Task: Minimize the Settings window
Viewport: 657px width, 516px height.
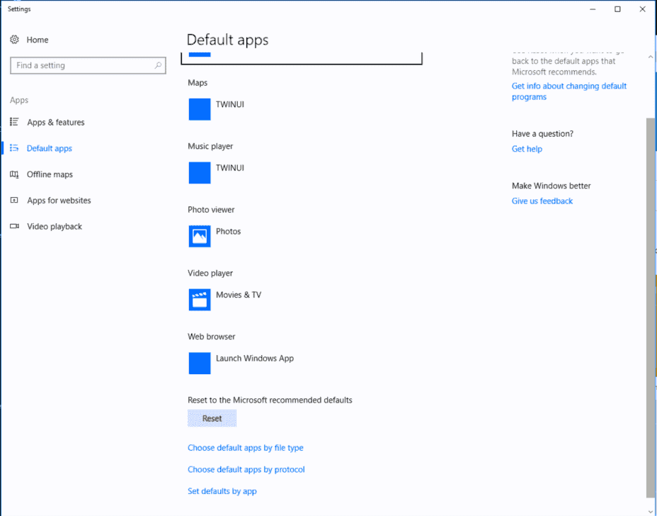Action: (x=593, y=9)
